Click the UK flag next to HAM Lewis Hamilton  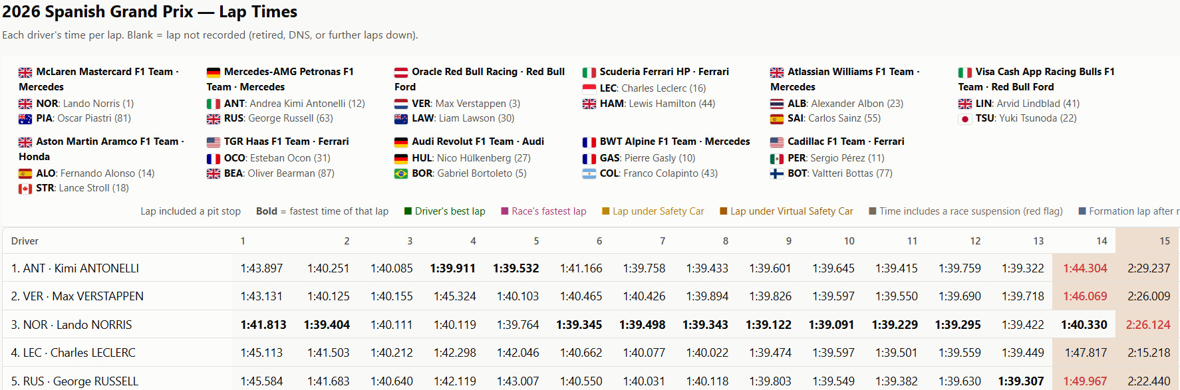589,104
